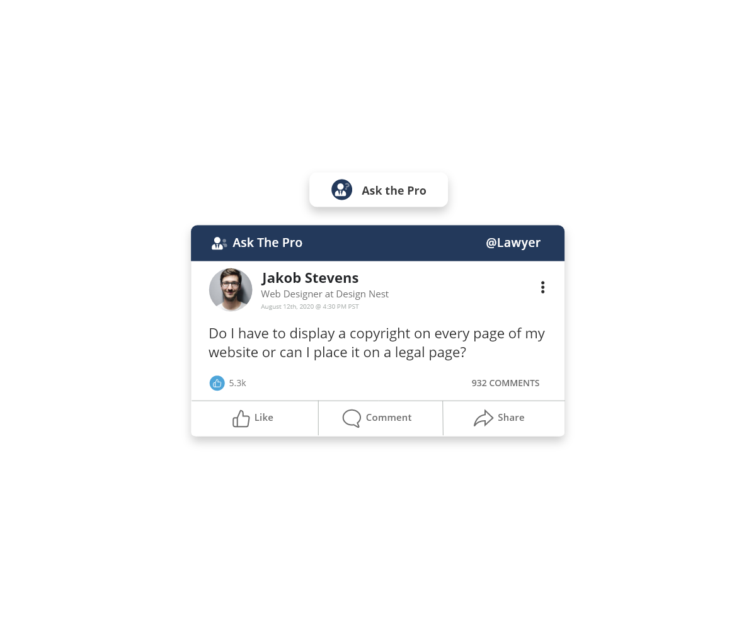756x630 pixels.
Task: Click the Like text label
Action: coord(264,418)
